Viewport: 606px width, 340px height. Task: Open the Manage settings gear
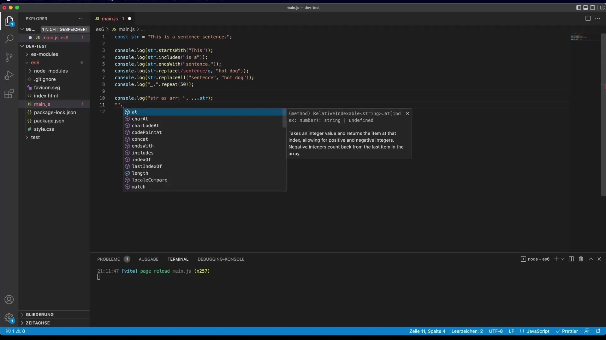[x=9, y=318]
